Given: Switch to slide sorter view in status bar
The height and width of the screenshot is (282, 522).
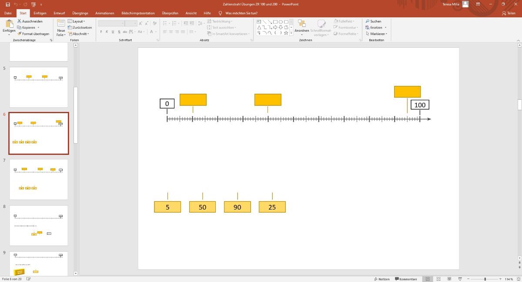Looking at the screenshot, I should click(438, 279).
